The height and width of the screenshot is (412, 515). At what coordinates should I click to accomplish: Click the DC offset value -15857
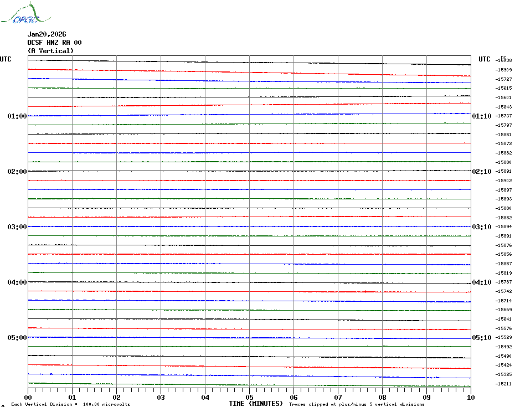click(x=503, y=264)
